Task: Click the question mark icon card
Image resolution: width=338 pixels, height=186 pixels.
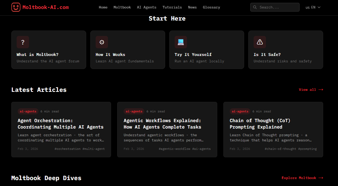Action: [23, 42]
